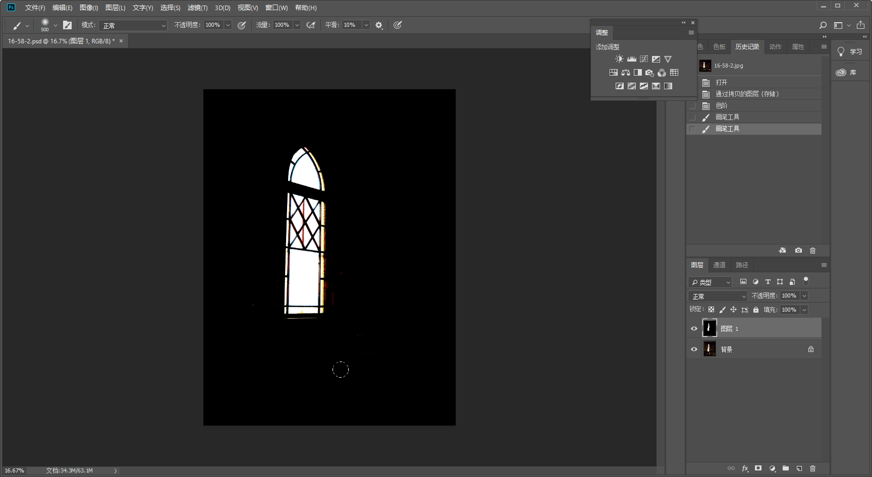
Task: Expand the layer 类型 filter dropdown
Action: (x=710, y=282)
